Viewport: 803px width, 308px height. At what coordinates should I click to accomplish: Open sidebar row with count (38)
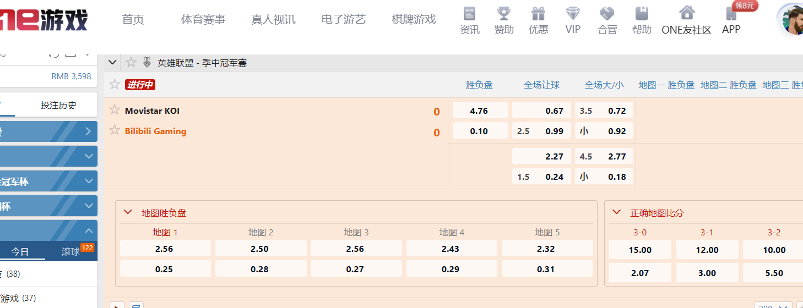click(x=48, y=273)
